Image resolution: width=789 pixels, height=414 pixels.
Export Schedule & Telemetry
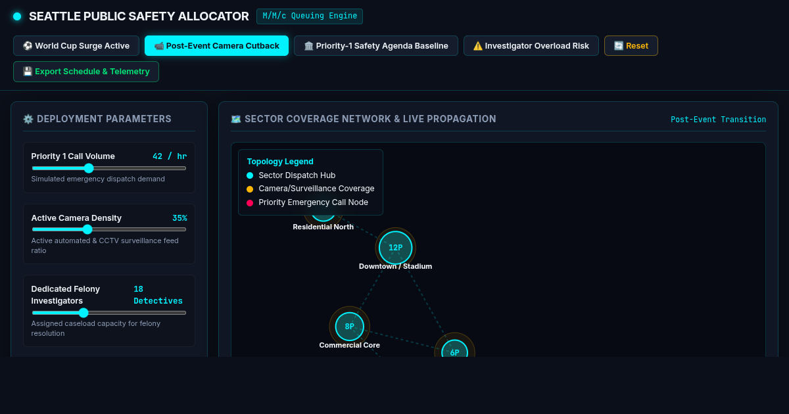click(x=86, y=72)
